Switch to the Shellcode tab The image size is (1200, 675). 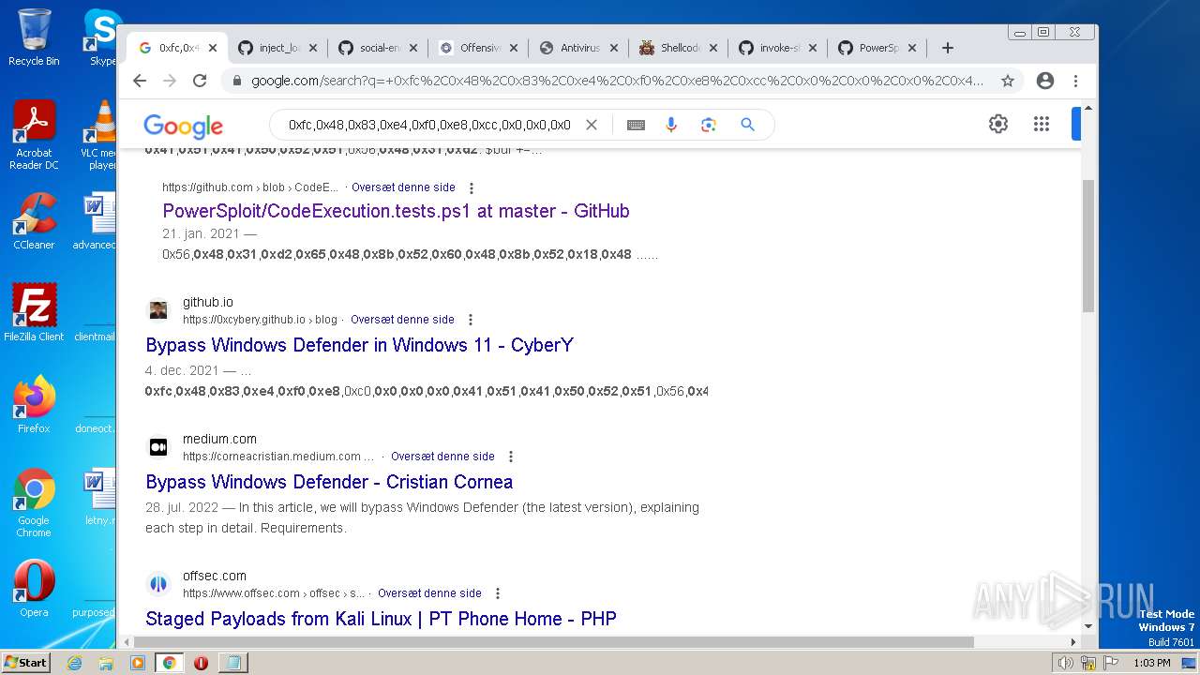(x=678, y=48)
